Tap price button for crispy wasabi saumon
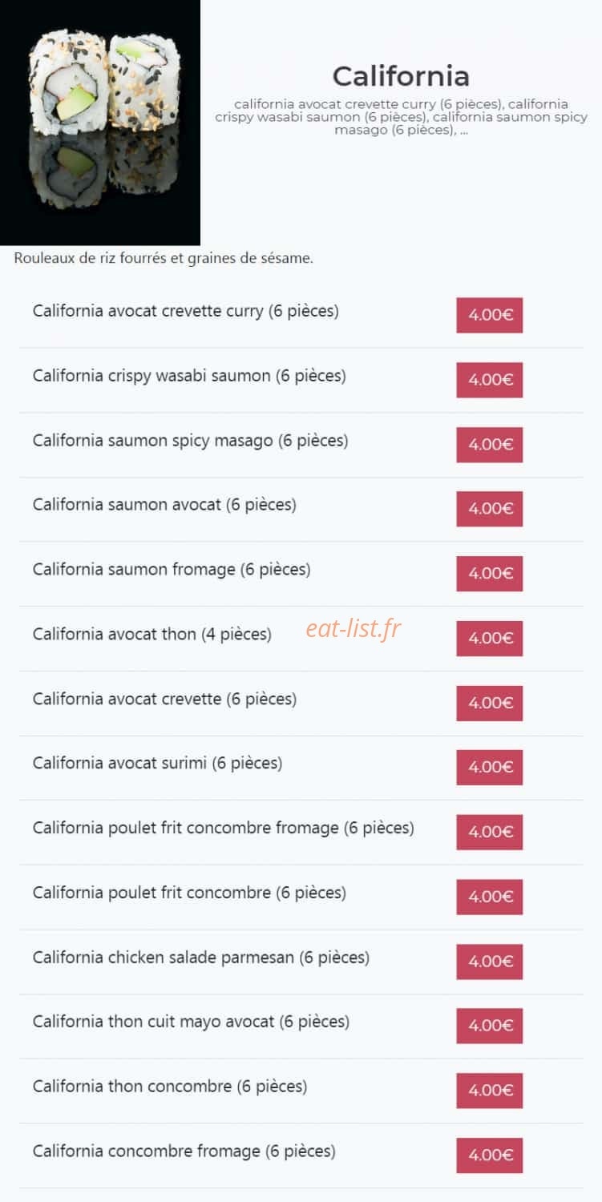This screenshot has height=1202, width=602. [490, 380]
